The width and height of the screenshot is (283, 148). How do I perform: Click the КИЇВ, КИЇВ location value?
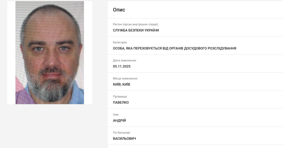[122, 84]
